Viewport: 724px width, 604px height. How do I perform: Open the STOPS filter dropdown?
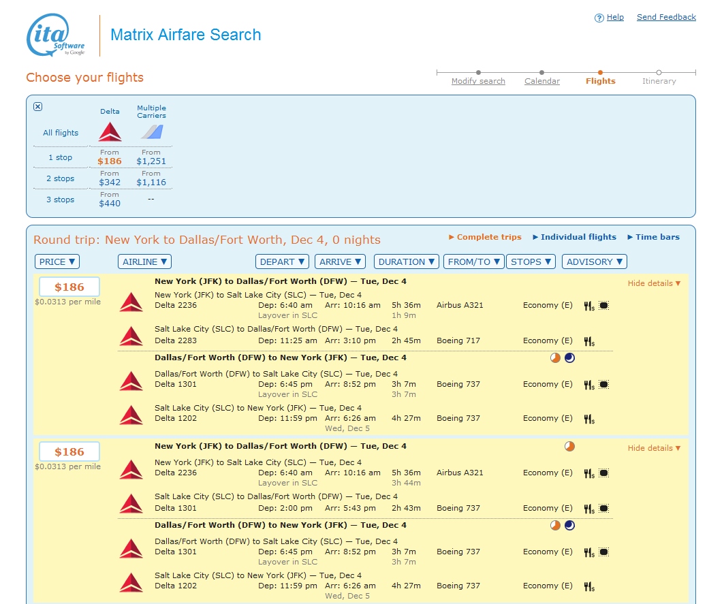click(x=531, y=261)
